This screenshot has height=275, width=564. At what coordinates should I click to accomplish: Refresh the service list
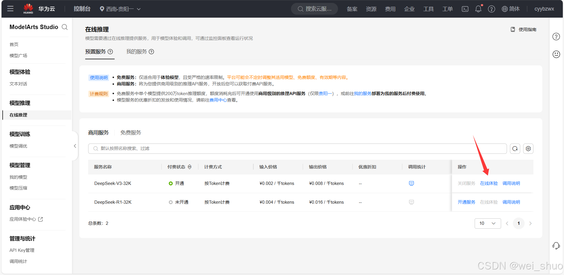tap(515, 149)
